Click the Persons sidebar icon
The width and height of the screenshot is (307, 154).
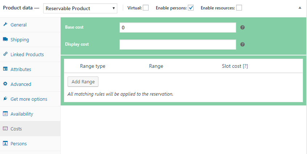(x=5, y=143)
